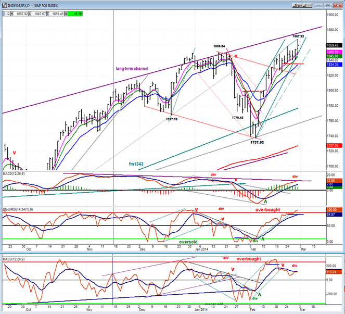Click the StochRSI(14,34(1),9) indicator label
Viewport: 345px width, 314px height.
(18, 209)
